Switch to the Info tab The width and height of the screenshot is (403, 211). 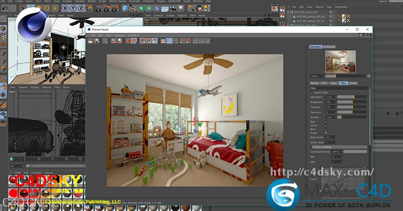(x=324, y=83)
